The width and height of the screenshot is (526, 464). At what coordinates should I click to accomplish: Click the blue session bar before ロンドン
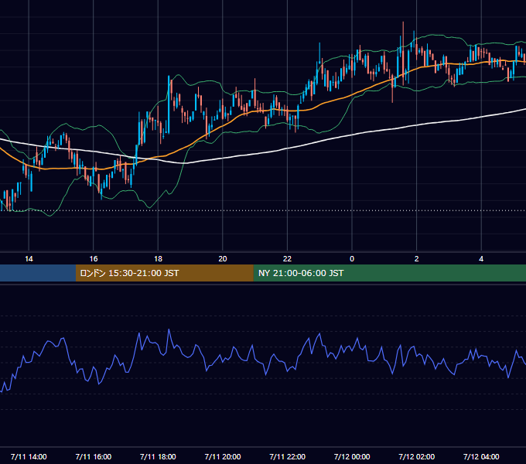pyautogui.click(x=38, y=273)
